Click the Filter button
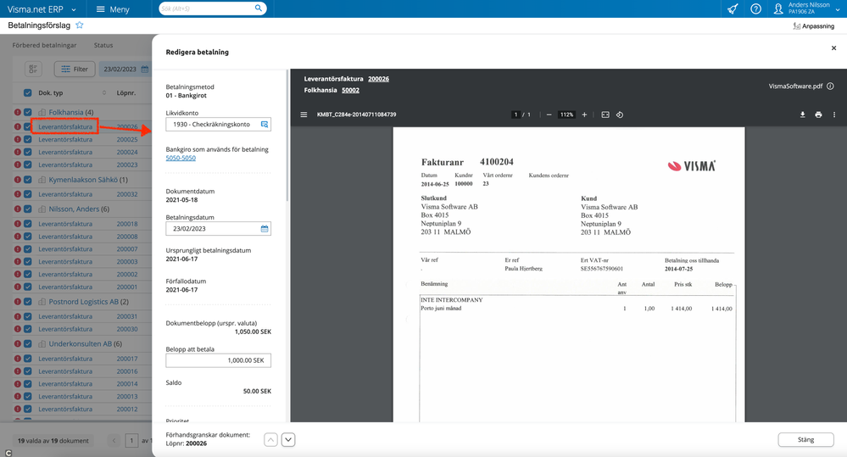Screen dimensions: 847x457 point(75,70)
